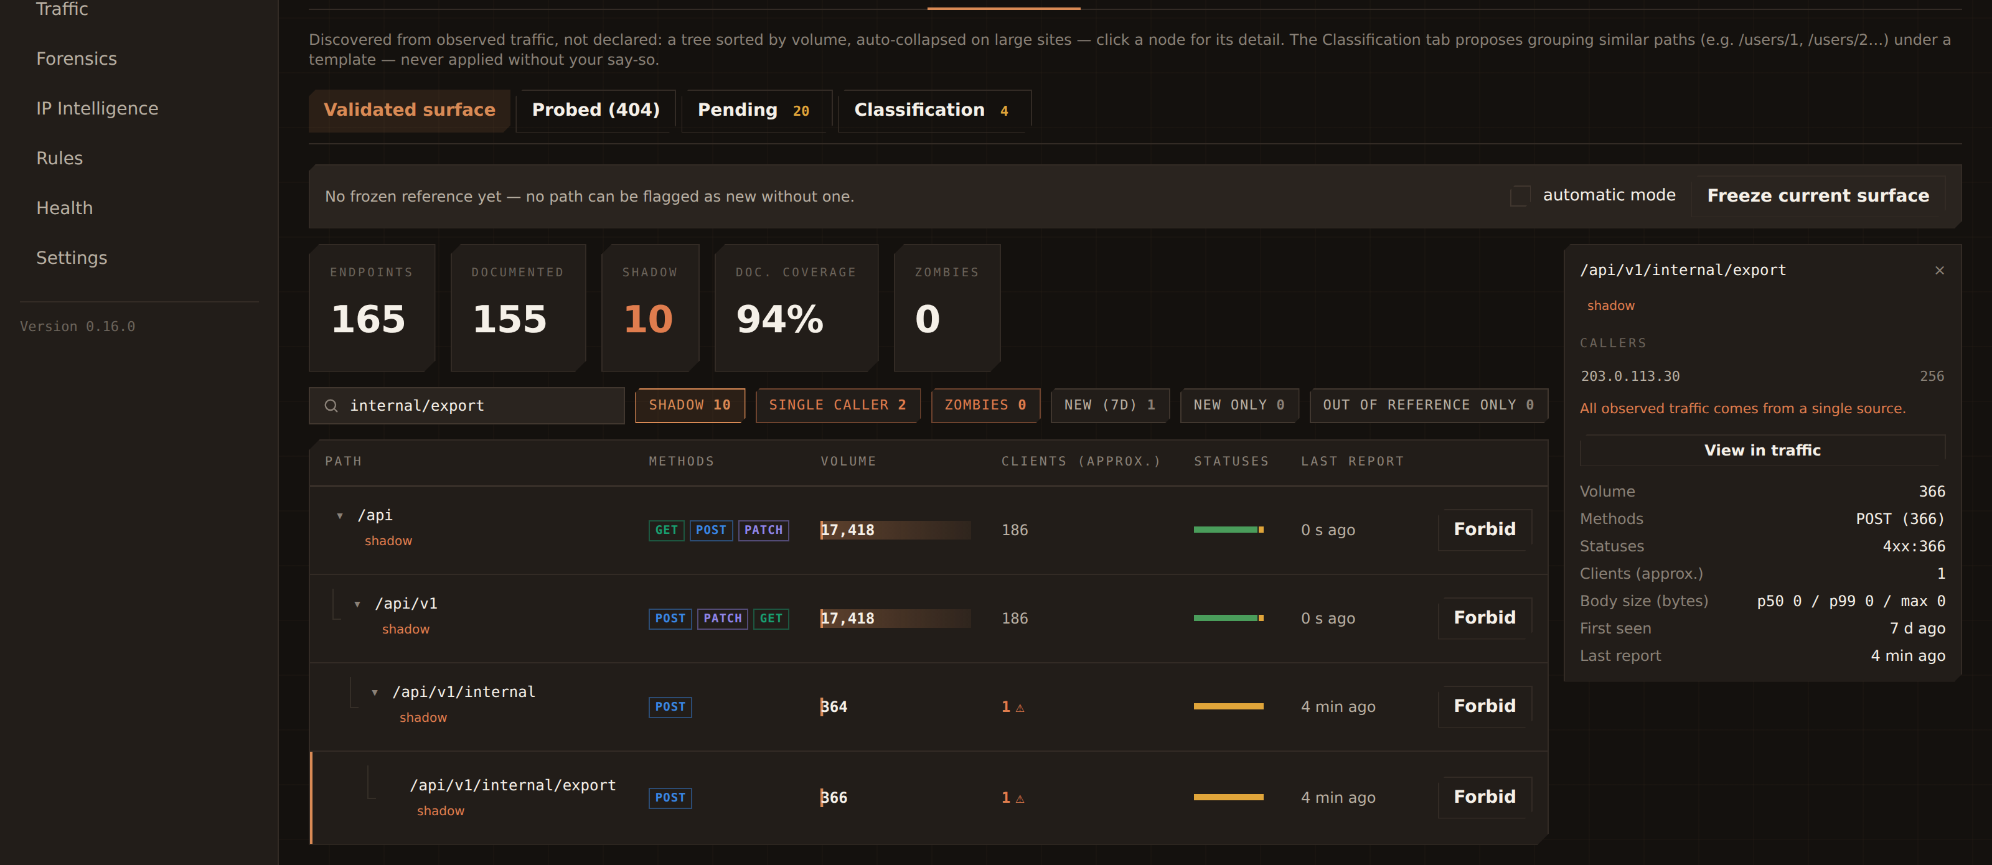
Task: Collapse the /api/v1/internal tree node
Action: (x=375, y=693)
